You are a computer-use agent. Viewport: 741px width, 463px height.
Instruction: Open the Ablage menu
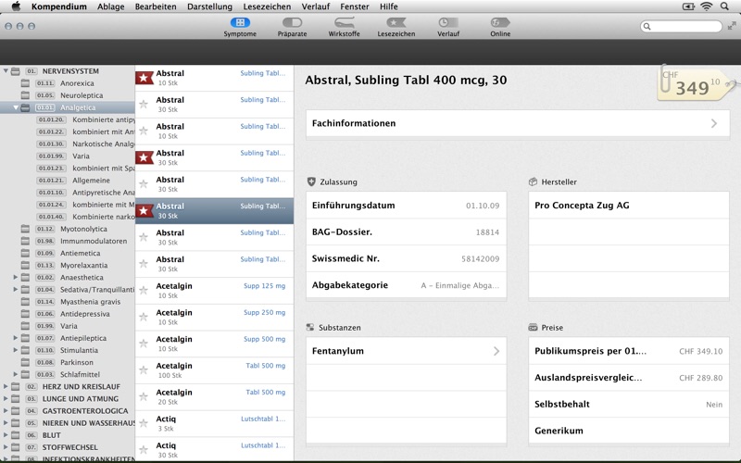coord(110,6)
